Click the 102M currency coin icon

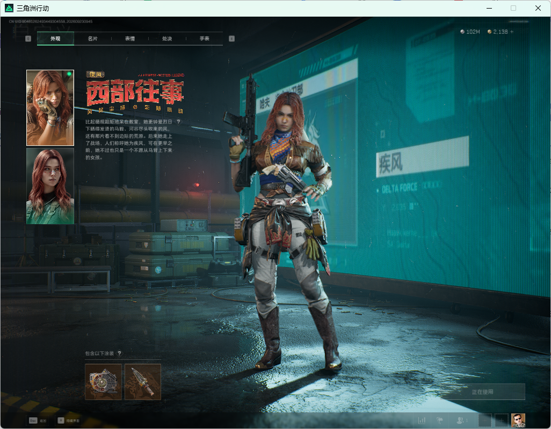(x=462, y=32)
